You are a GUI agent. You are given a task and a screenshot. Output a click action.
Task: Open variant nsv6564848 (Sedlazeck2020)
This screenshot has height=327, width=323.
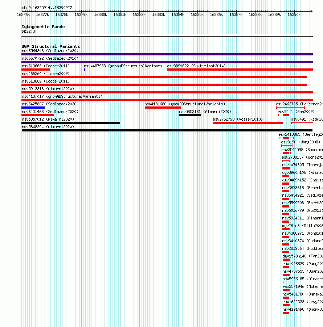[50, 51]
